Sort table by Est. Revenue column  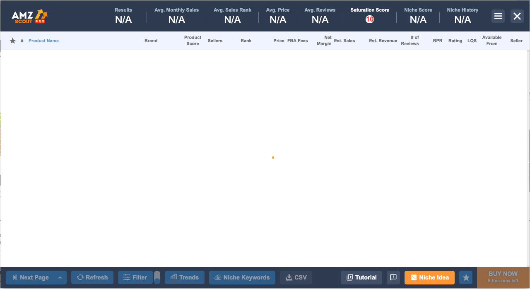pyautogui.click(x=383, y=41)
